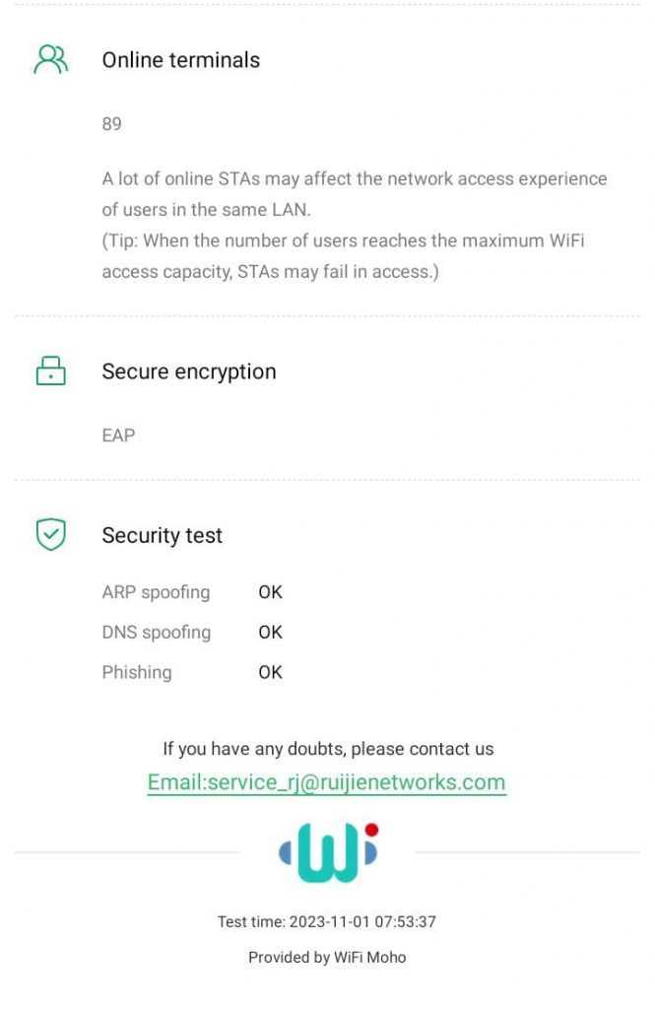Click the Provided by WiFi Moho text
The width and height of the screenshot is (655, 1009).
click(x=327, y=957)
